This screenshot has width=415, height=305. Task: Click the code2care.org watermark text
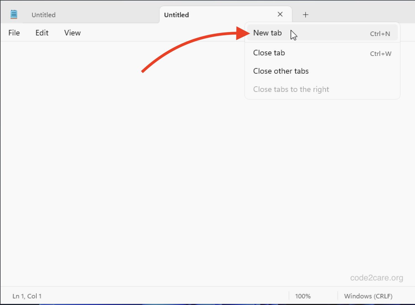tap(377, 278)
